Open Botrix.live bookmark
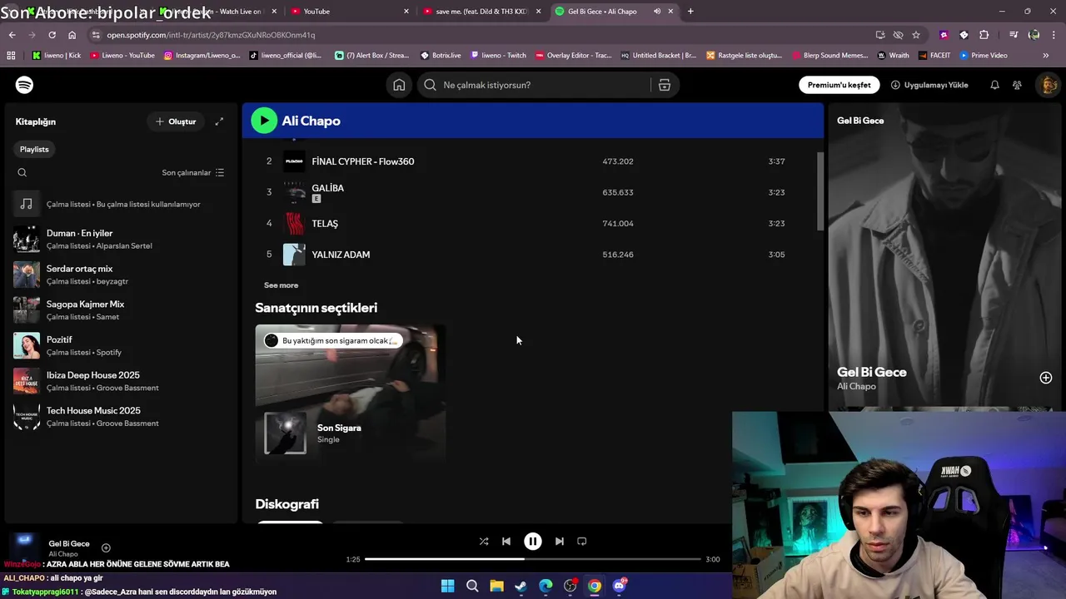The width and height of the screenshot is (1066, 599). (441, 56)
